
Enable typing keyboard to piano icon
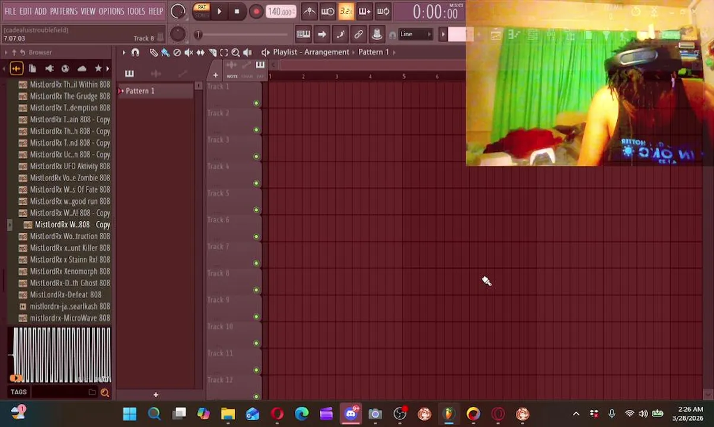pyautogui.click(x=303, y=34)
